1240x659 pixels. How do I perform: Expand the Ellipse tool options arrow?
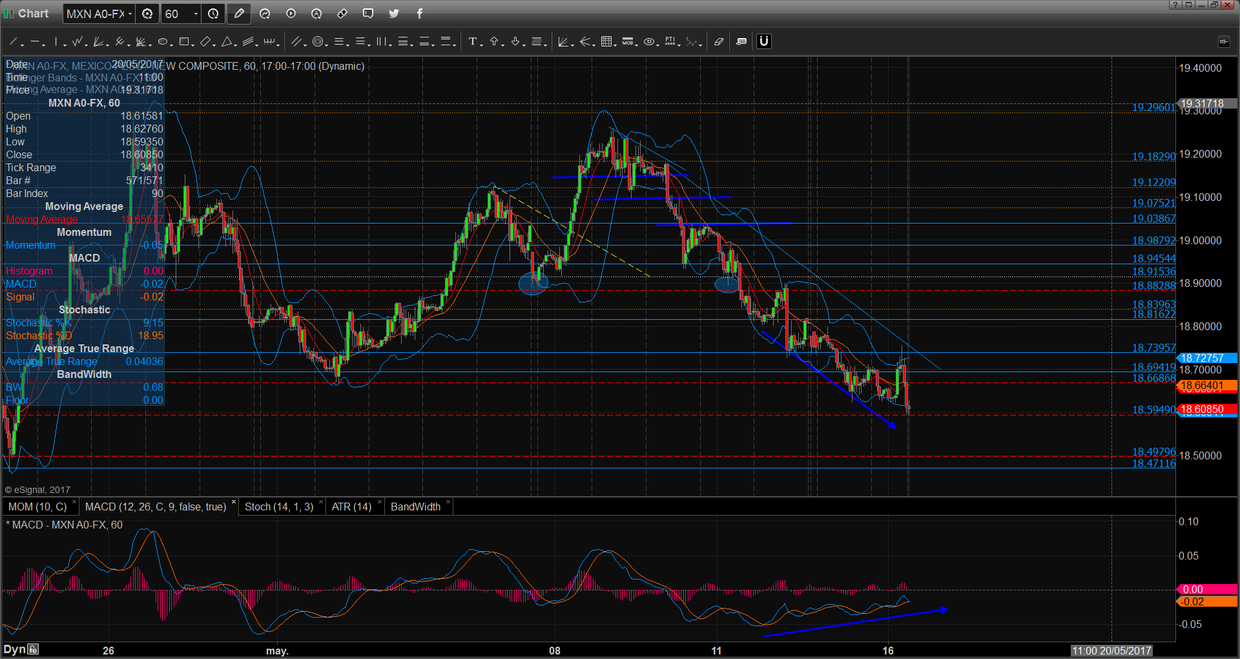click(172, 45)
